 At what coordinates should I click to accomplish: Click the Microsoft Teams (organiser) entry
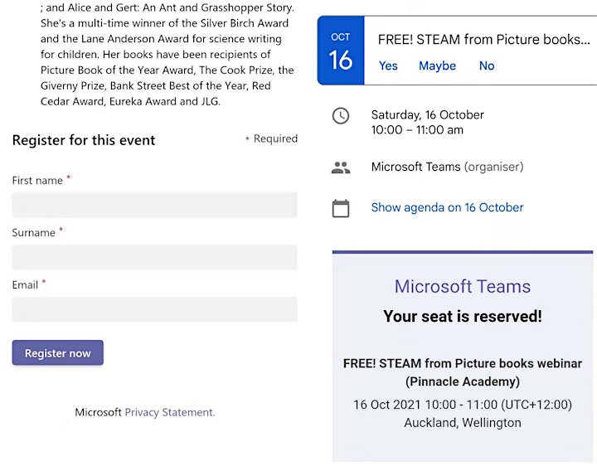[x=447, y=167]
